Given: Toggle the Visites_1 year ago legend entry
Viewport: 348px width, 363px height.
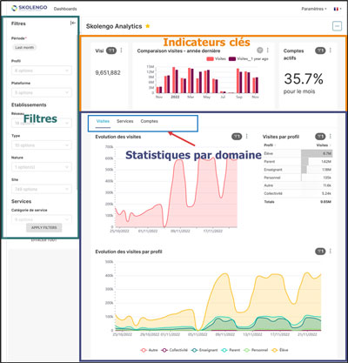Looking at the screenshot, I should tap(249, 59).
